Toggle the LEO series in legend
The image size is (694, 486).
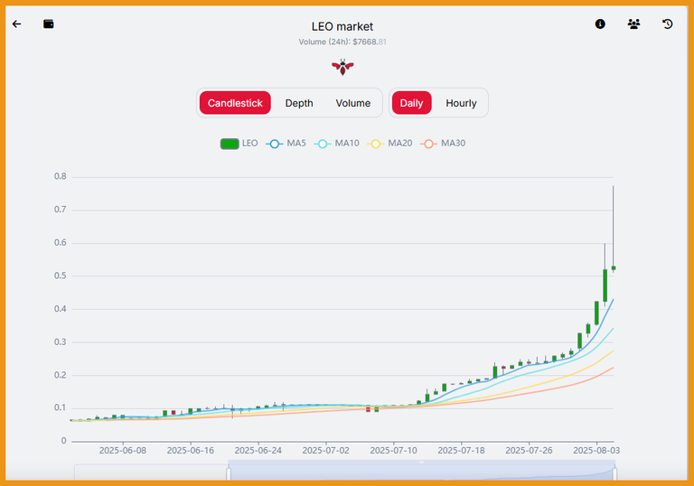point(239,144)
